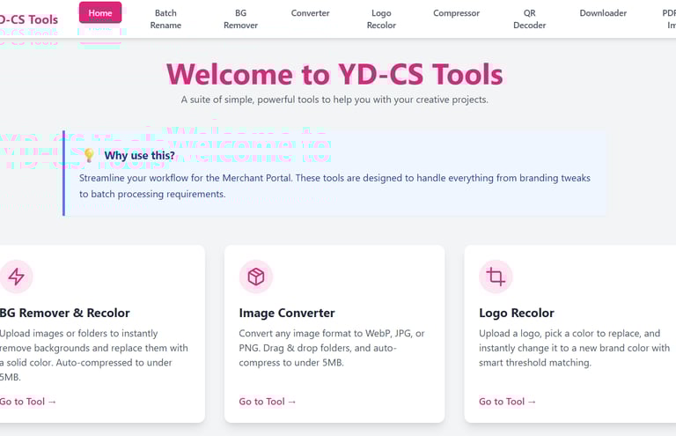676x436 pixels.
Task: Click the BG Remover & Recolor card title
Action: [64, 313]
